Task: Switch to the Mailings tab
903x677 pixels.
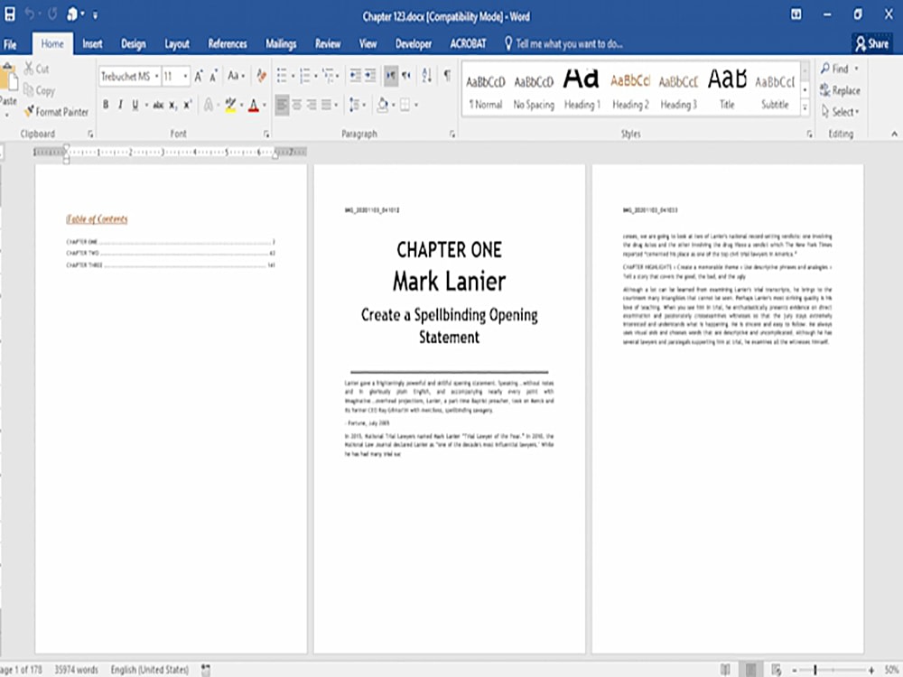Action: (281, 43)
